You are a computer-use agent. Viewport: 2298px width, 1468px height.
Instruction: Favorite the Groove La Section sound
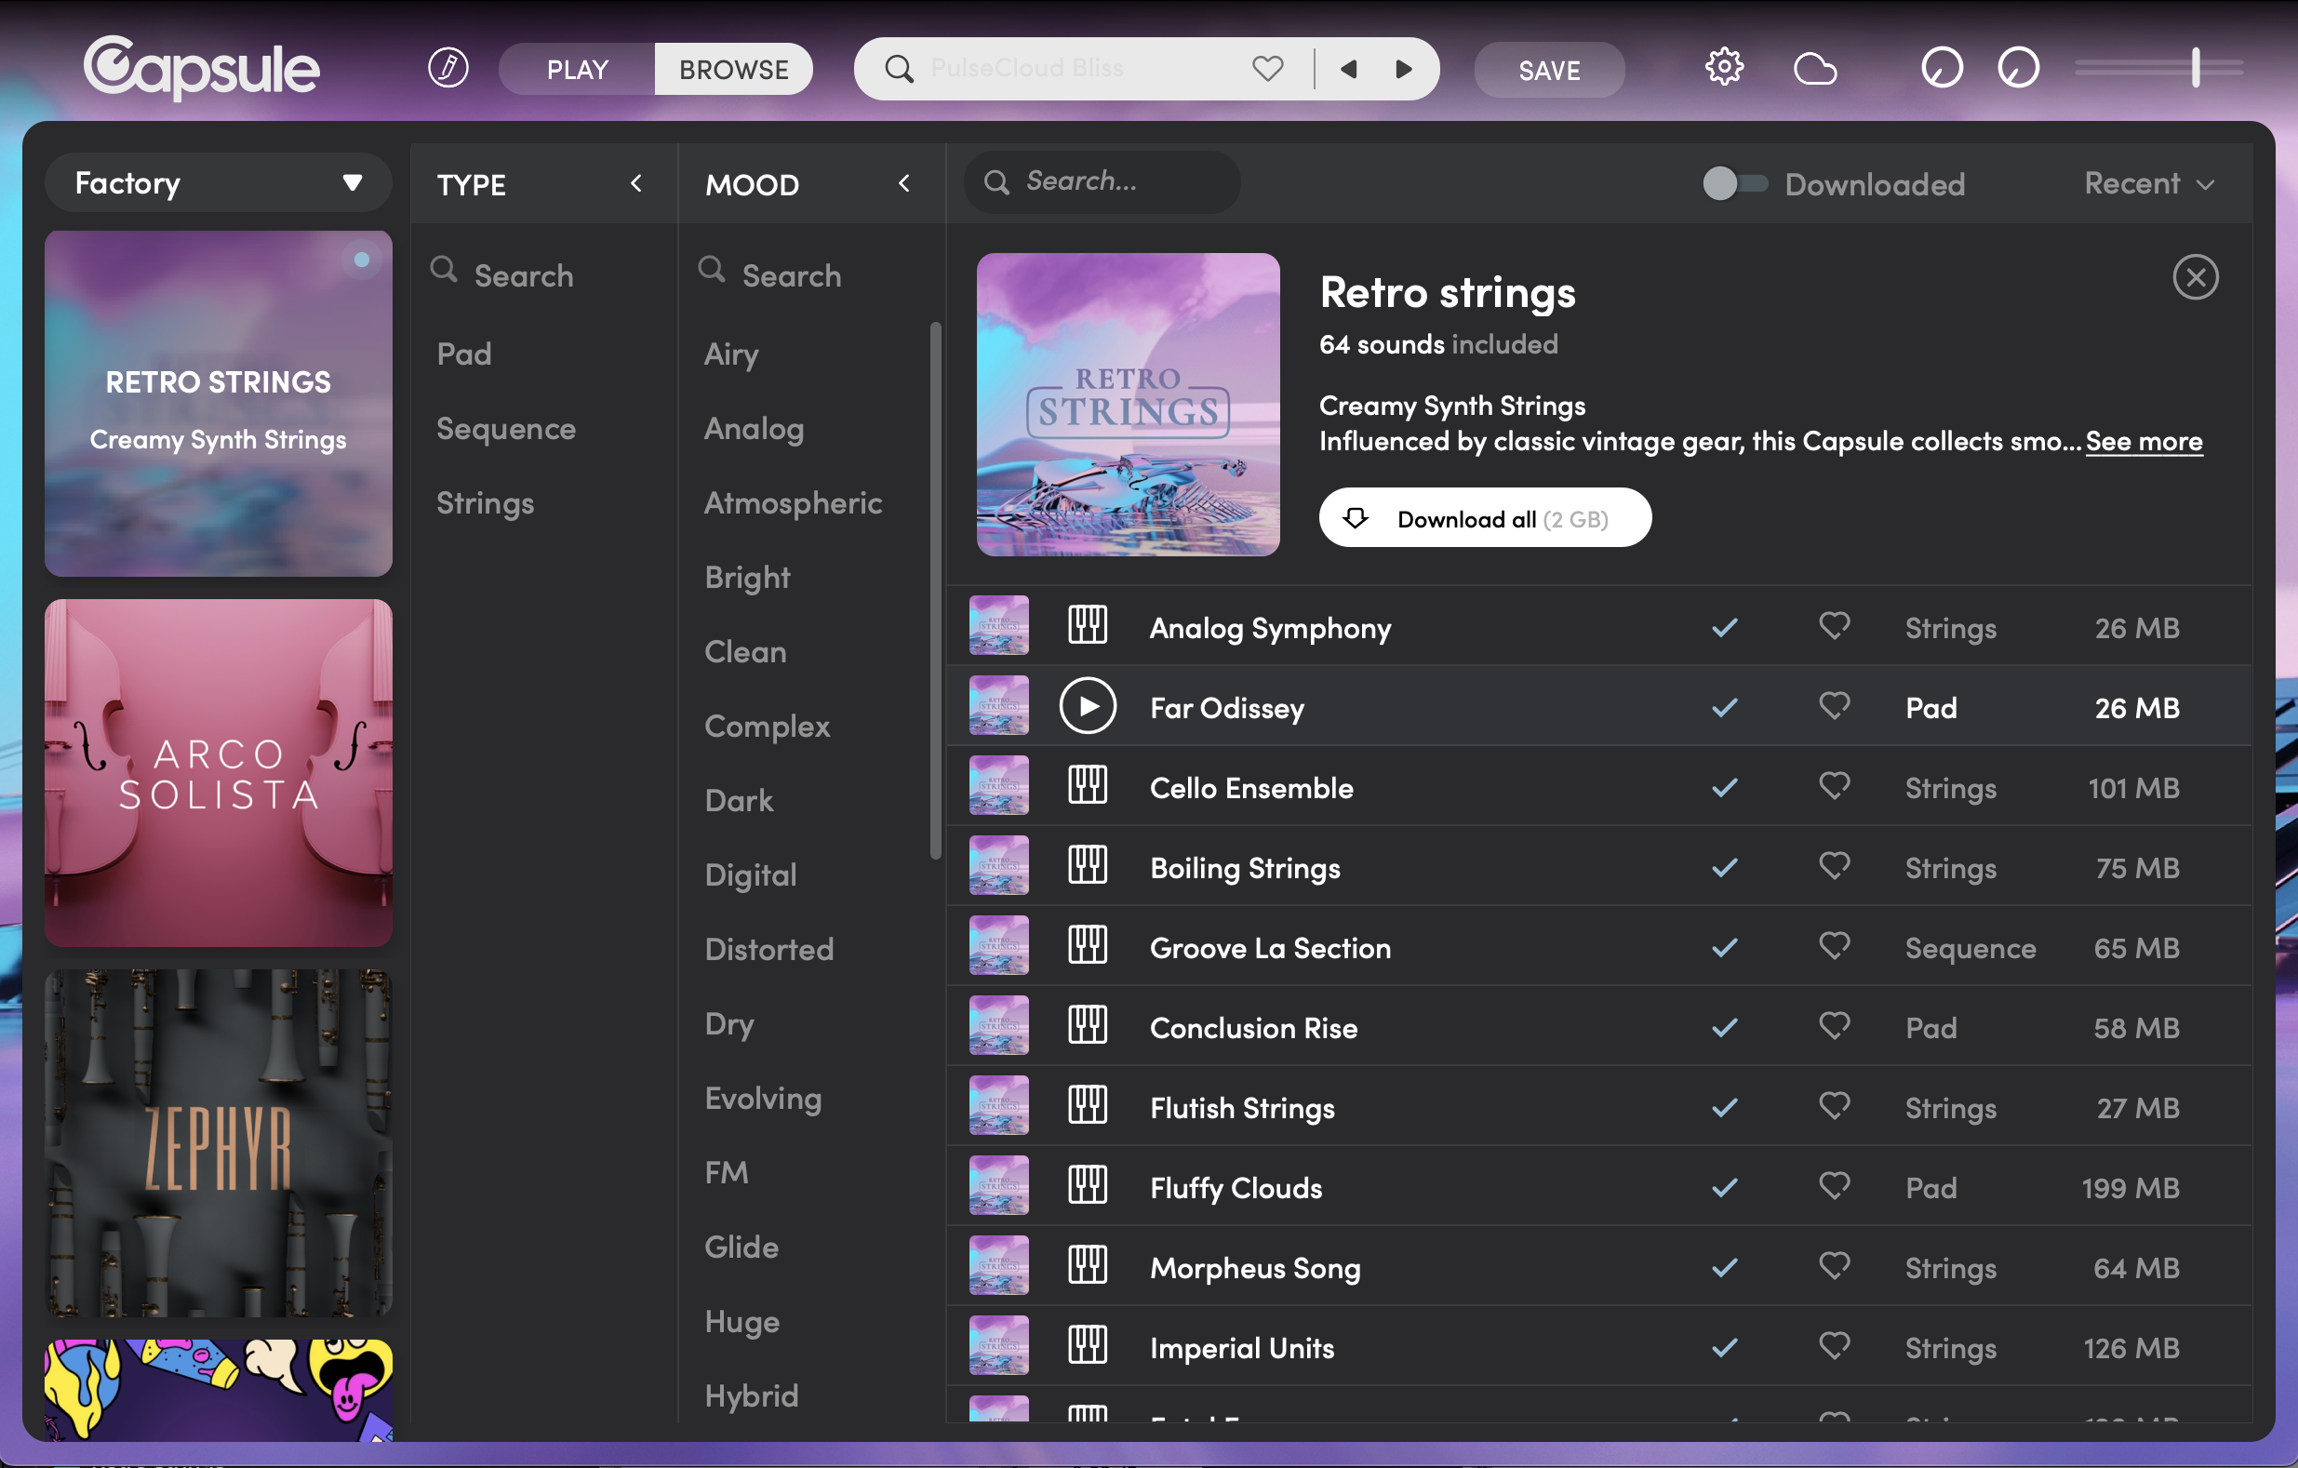[x=1833, y=947]
